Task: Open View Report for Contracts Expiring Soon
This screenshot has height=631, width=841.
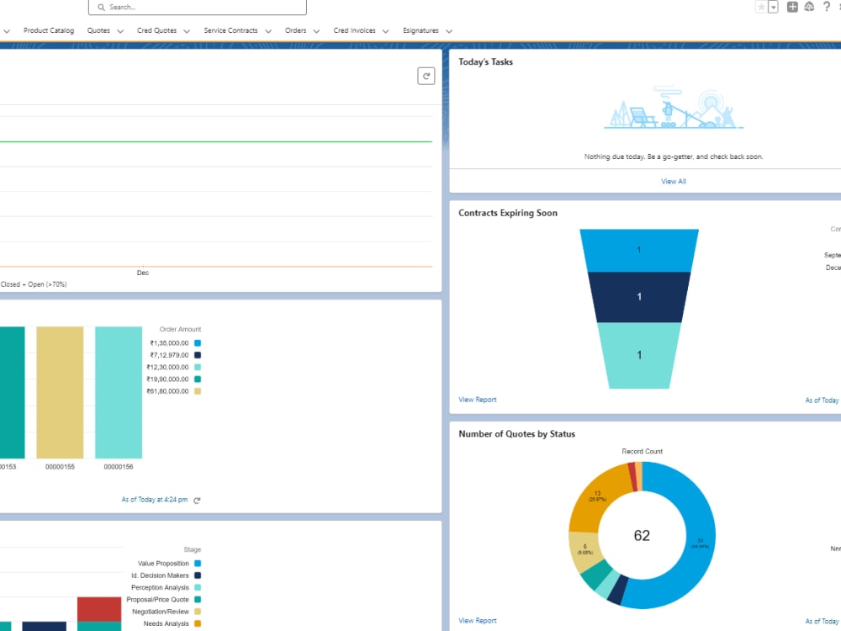Action: coord(478,400)
